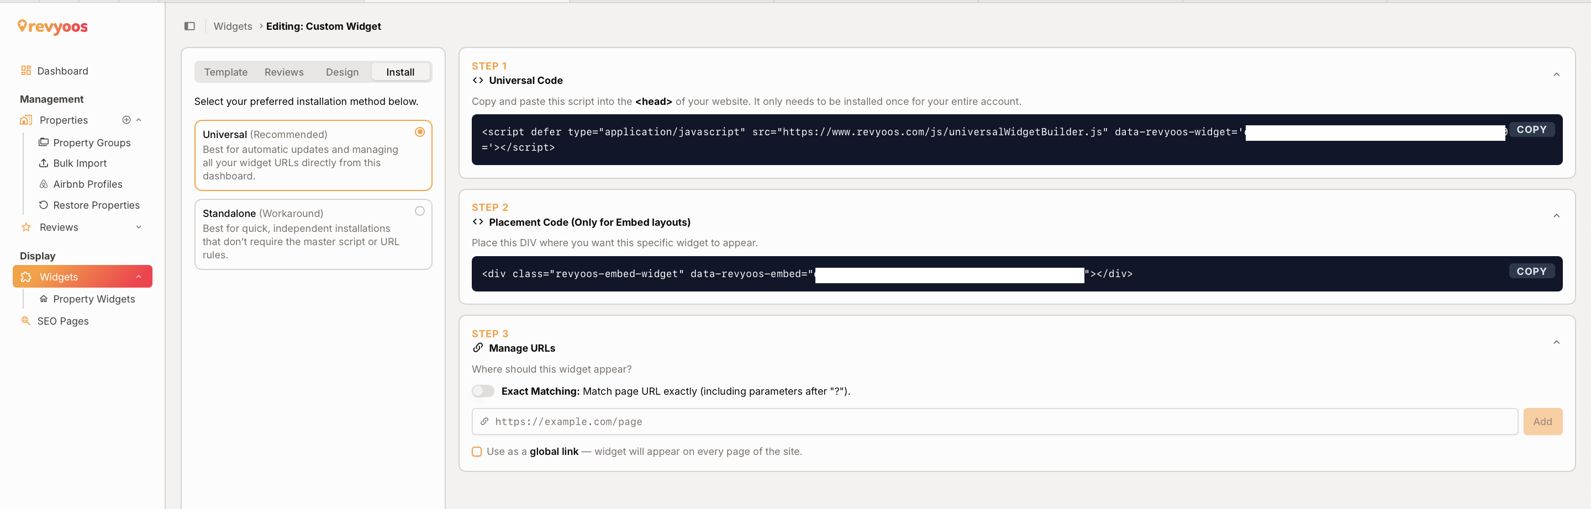This screenshot has width=1591, height=509.
Task: Click the page URL input field
Action: 994,421
